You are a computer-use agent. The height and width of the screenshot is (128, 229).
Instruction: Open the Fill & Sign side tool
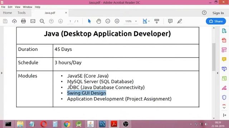click(x=224, y=88)
